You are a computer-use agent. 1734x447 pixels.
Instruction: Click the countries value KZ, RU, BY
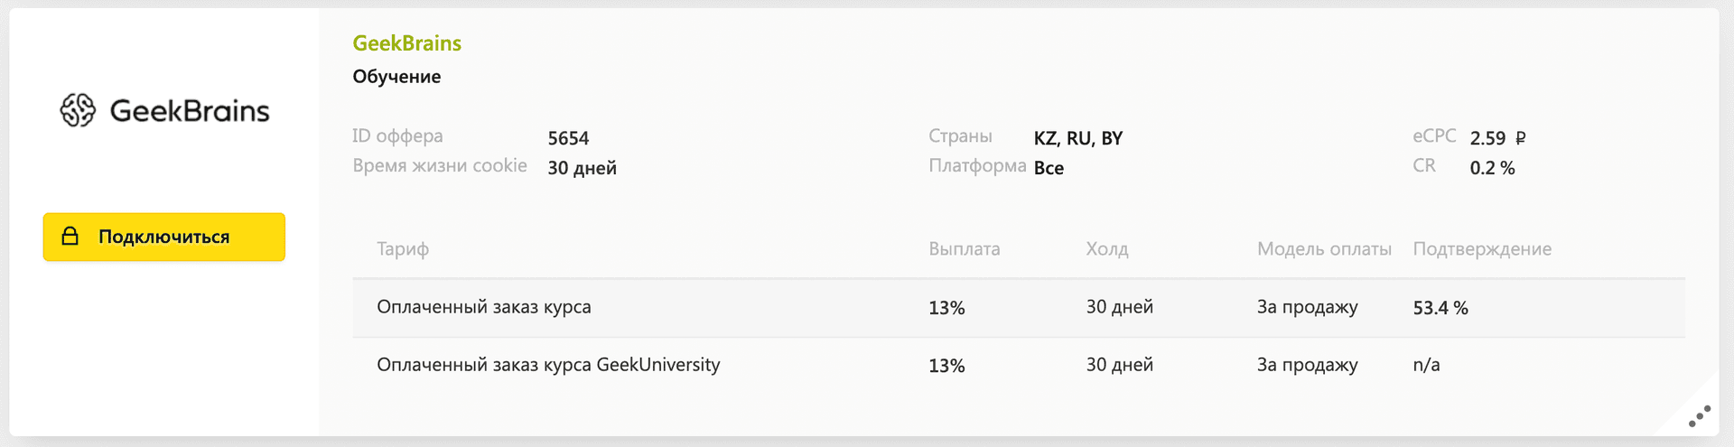1077,138
